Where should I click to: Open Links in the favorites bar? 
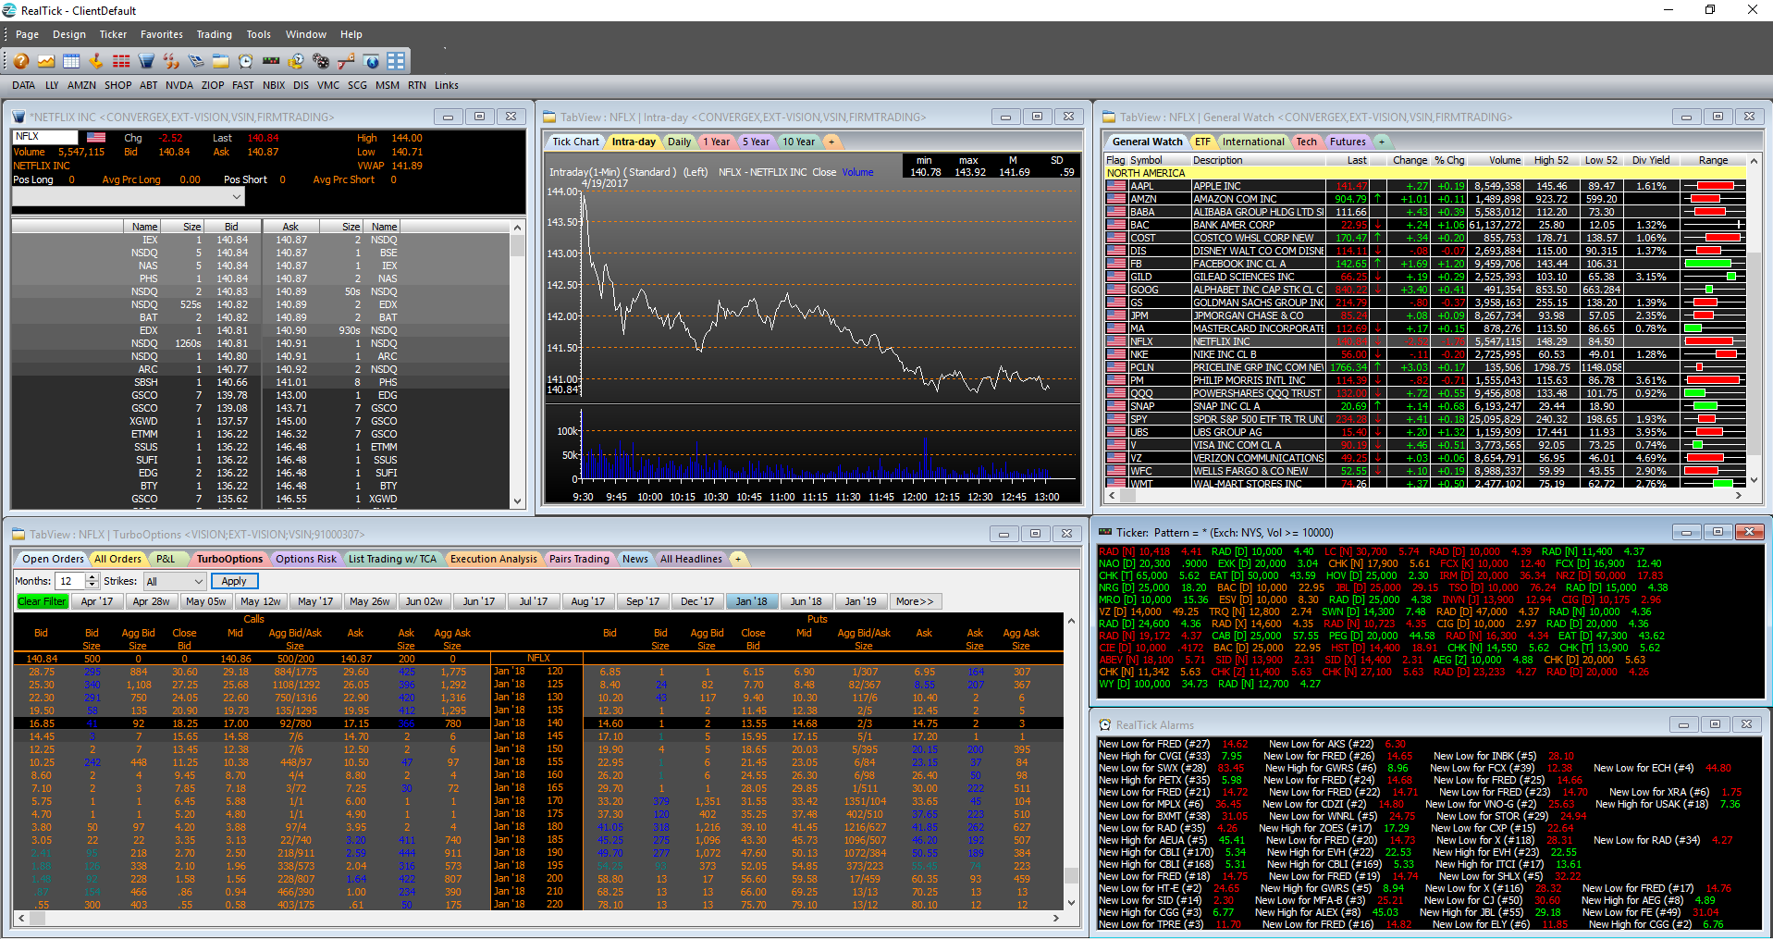(447, 85)
